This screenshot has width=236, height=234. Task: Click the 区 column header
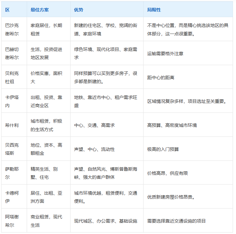tap(14, 9)
